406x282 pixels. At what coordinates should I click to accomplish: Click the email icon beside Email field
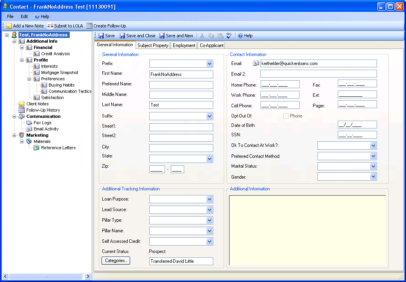click(x=256, y=63)
